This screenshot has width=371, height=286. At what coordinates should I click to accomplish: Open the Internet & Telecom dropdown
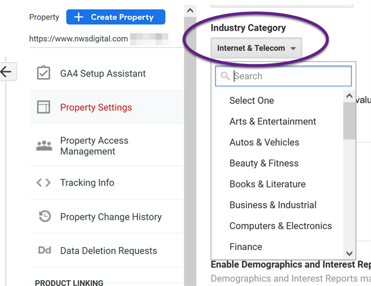pos(256,48)
